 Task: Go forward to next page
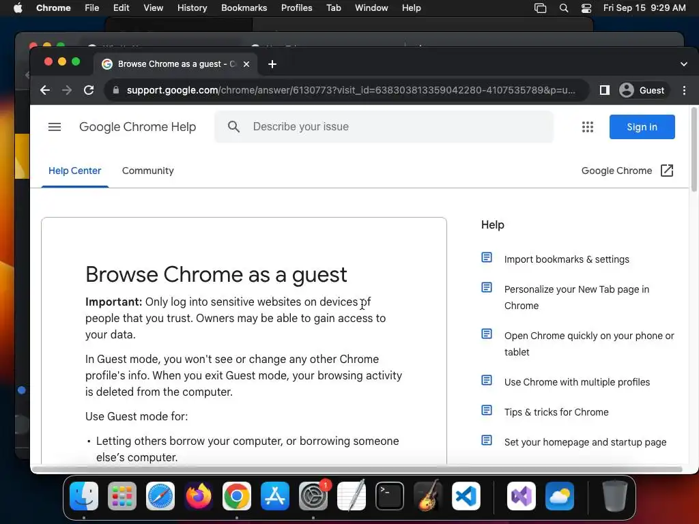point(67,90)
